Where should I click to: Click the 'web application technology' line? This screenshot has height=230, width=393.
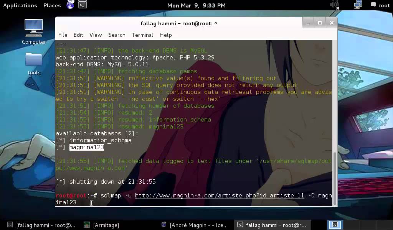[x=135, y=58]
